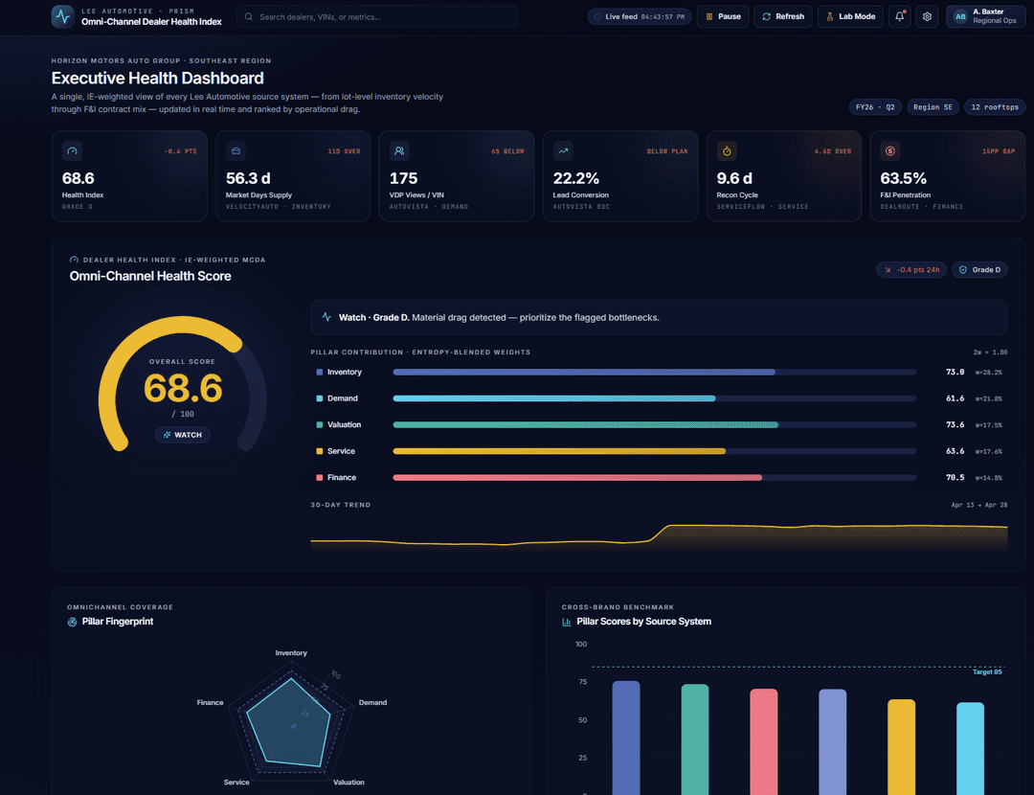
Task: Click the Health Index gauge icon
Action: pyautogui.click(x=72, y=150)
